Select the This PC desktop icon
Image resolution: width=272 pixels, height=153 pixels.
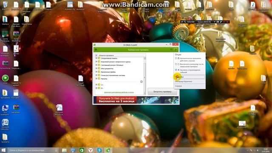pyautogui.click(x=5, y=110)
